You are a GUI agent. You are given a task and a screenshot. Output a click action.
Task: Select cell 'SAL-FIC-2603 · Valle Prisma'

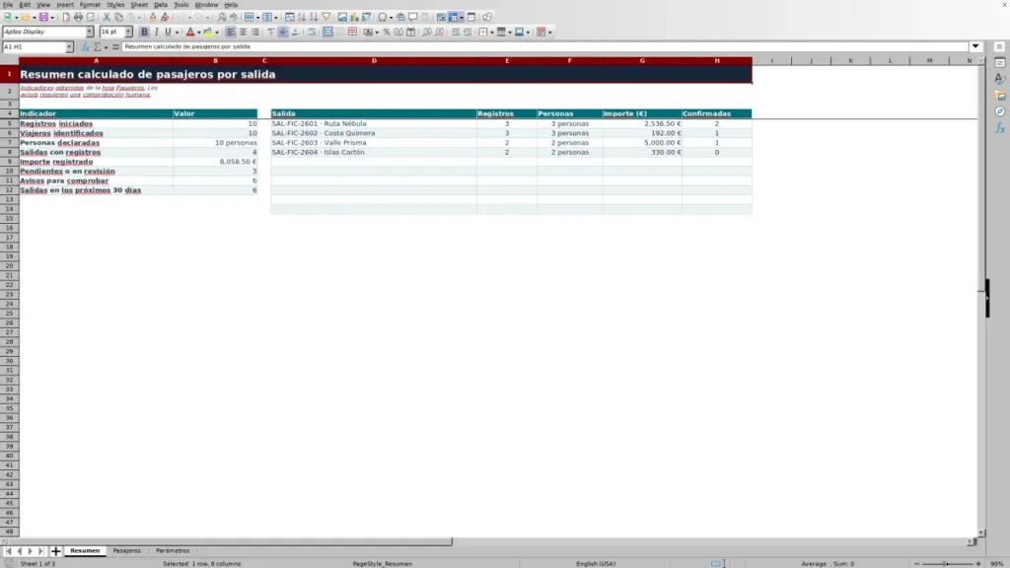click(374, 142)
